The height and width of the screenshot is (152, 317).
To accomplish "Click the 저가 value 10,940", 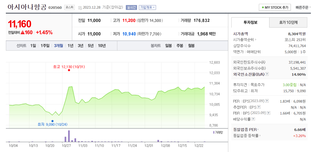I will pos(129,34).
